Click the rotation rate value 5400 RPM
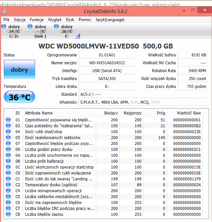Viewport: 212px width, 222px height. pos(193,71)
